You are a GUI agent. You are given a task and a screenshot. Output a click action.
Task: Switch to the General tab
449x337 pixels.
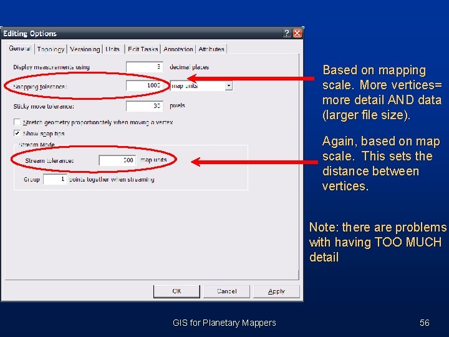tap(19, 49)
